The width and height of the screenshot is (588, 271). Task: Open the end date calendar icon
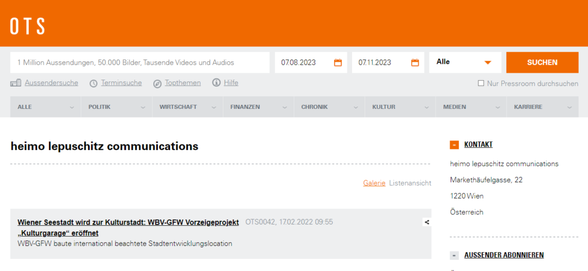pos(415,62)
